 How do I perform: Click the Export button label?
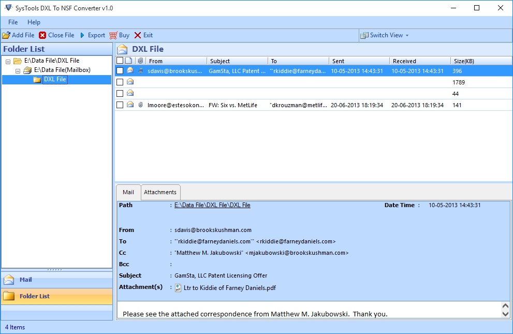[96, 35]
